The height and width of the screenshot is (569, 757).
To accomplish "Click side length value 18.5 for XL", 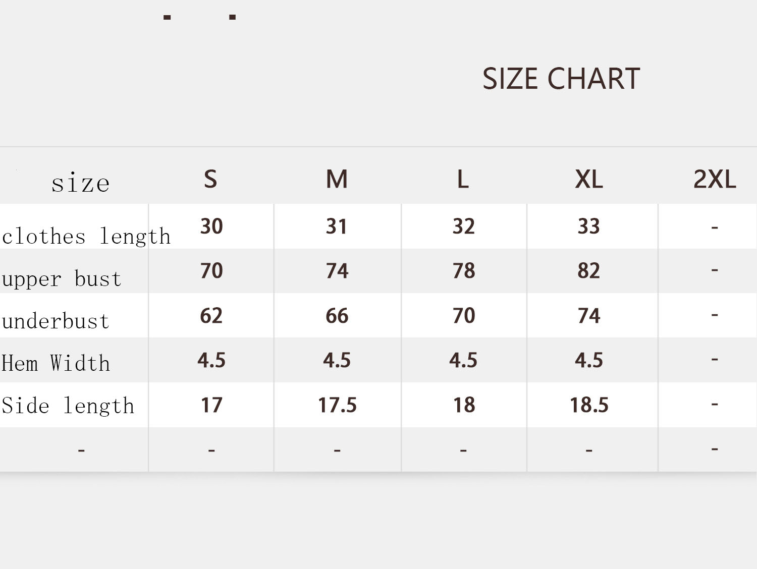I will click(x=589, y=405).
